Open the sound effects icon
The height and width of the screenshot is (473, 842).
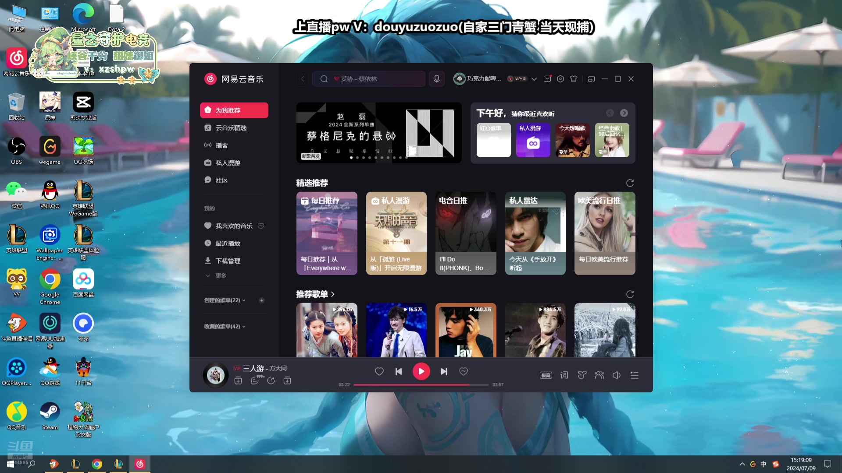click(x=582, y=375)
